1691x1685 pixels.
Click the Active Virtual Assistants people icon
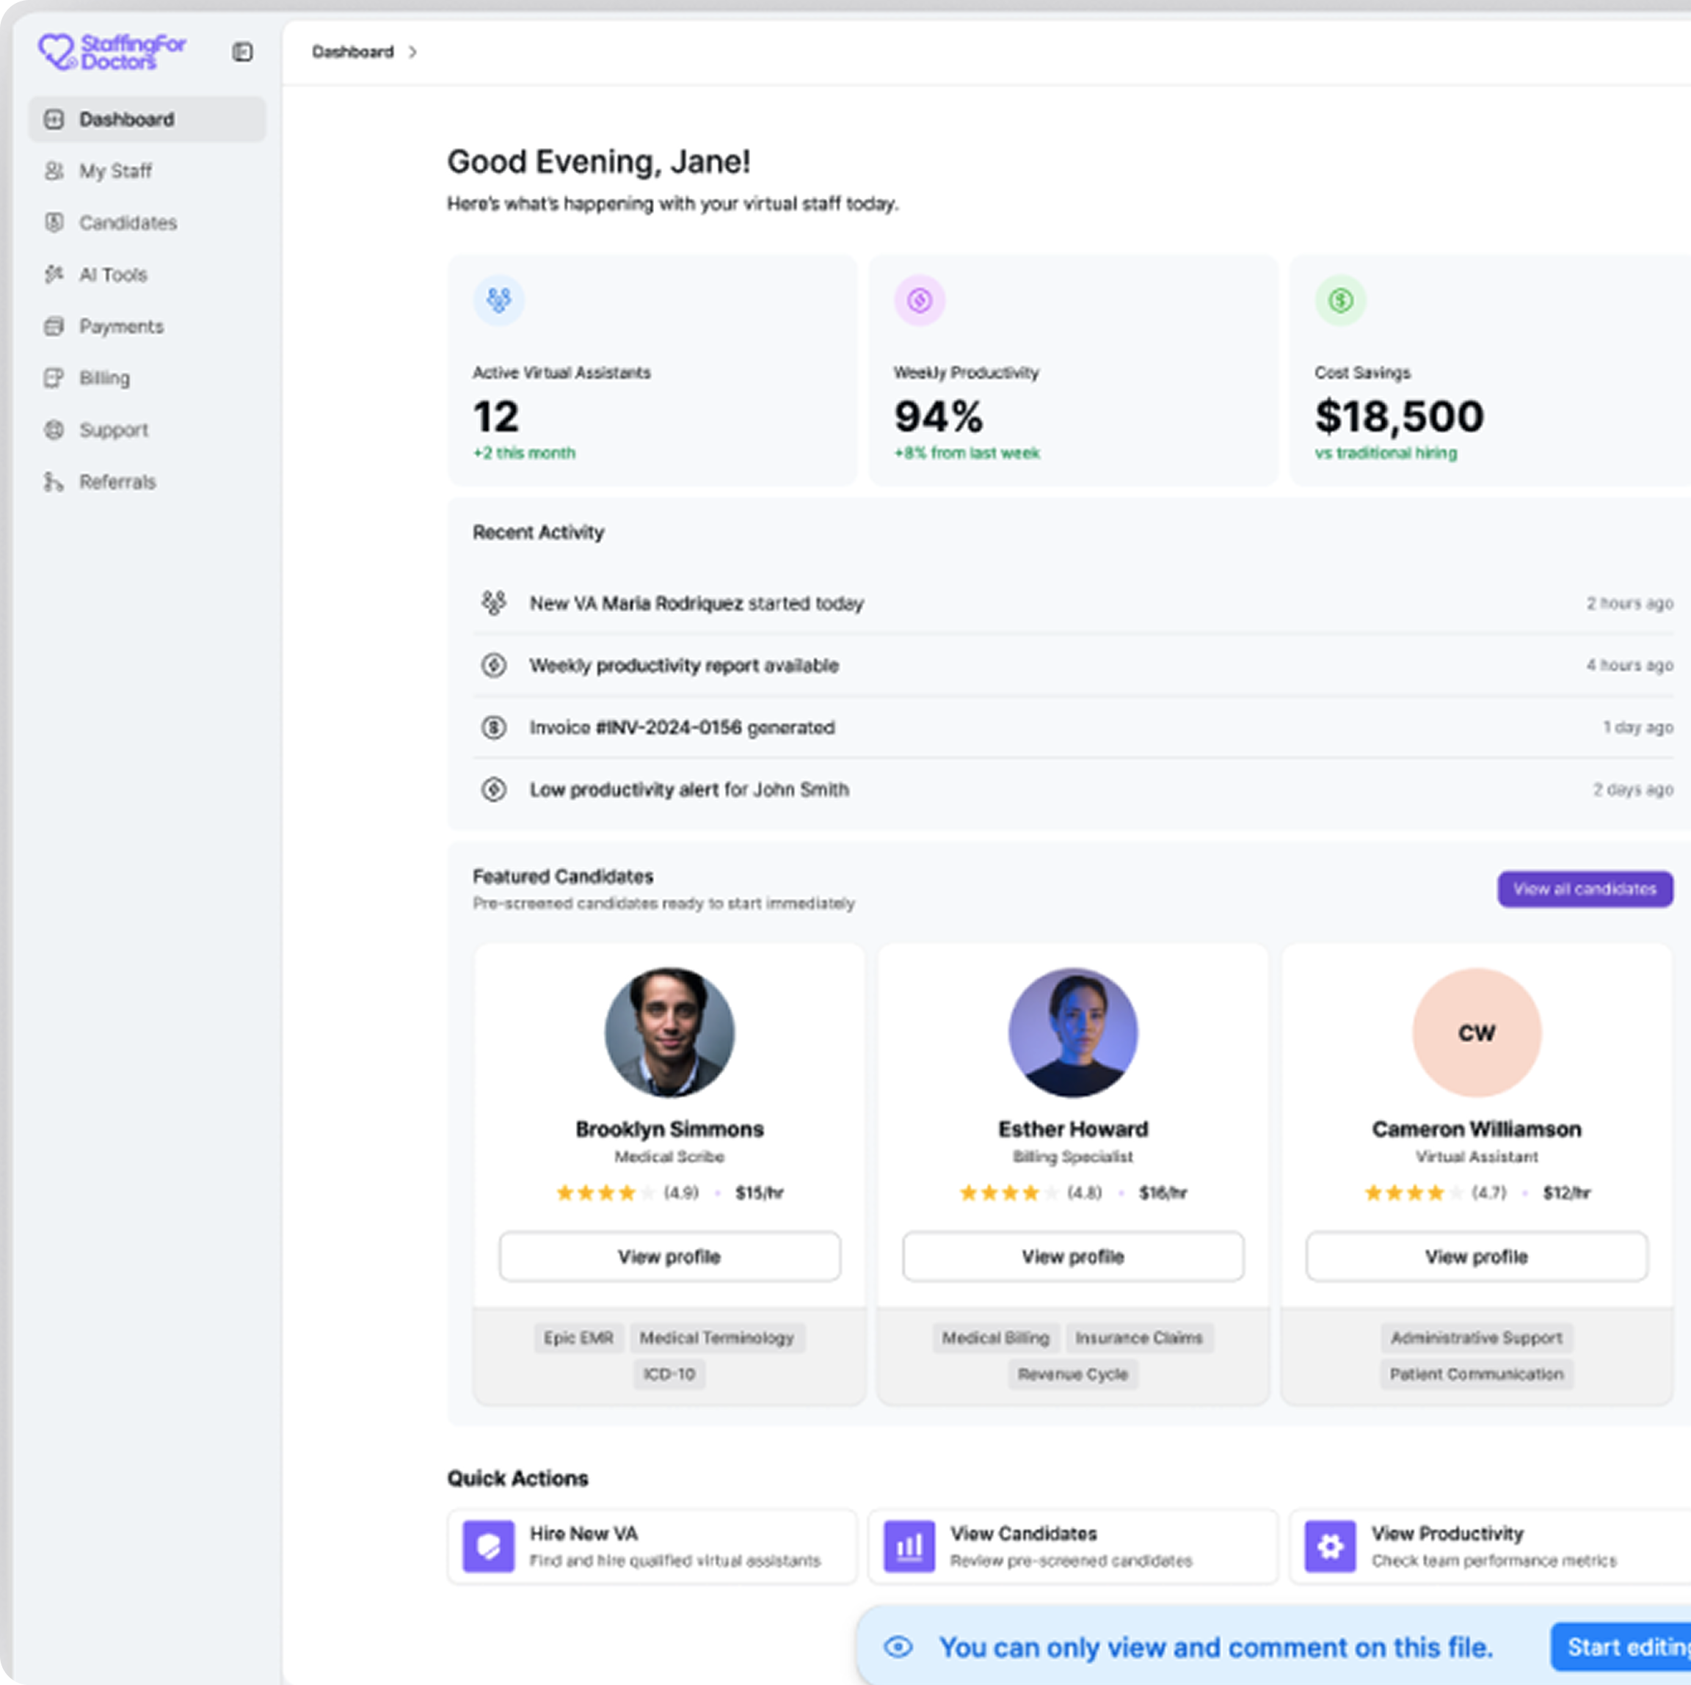tap(499, 300)
